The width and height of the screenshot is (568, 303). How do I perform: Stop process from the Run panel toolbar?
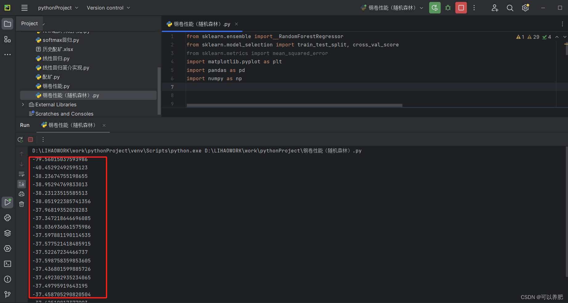(30, 140)
